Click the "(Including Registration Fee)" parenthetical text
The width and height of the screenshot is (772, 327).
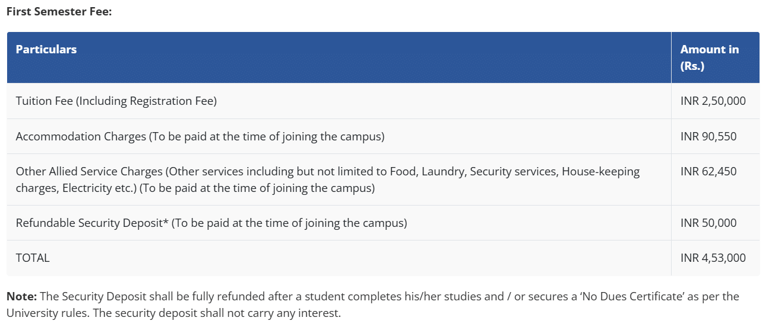(x=146, y=101)
